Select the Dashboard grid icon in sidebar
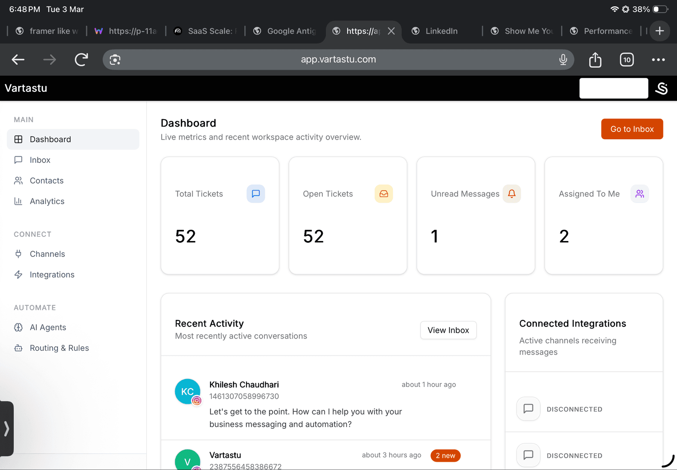Viewport: 677px width, 470px height. (18, 139)
